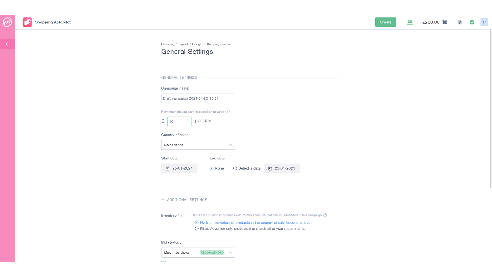This screenshot has width=492, height=276.
Task: Show Inventory filter help tooltip icon
Action: click(325, 215)
